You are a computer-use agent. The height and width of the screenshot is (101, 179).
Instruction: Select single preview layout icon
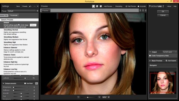93,6
